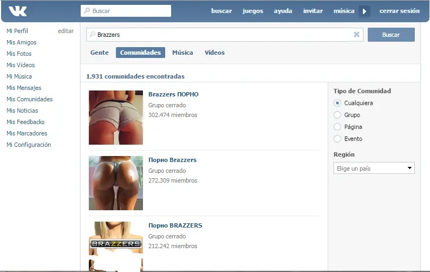
Task: Click thumbnail of 272.309 members group
Action: point(116,183)
